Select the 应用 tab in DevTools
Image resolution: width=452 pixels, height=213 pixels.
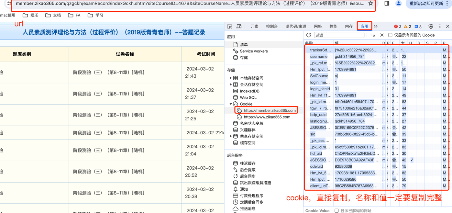(x=364, y=27)
